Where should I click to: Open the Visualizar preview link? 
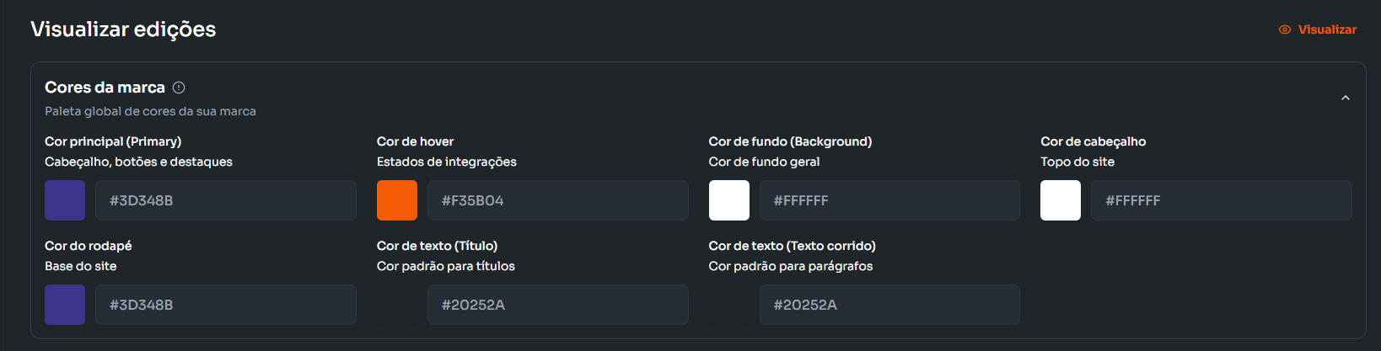tap(1327, 29)
